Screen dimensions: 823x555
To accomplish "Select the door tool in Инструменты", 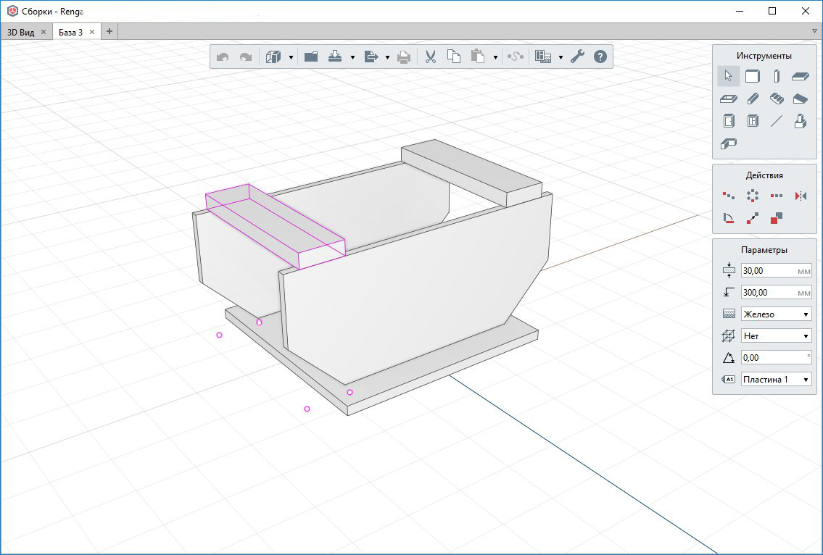I will (x=729, y=121).
